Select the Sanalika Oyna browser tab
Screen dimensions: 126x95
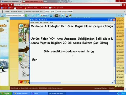33,2
